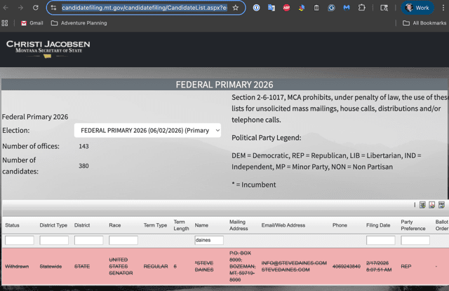The height and width of the screenshot is (291, 449).
Task: Expand the Election dropdown selector
Action: pos(148,130)
